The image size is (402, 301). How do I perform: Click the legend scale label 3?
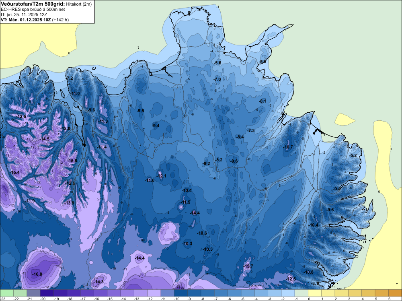[x=349, y=299]
